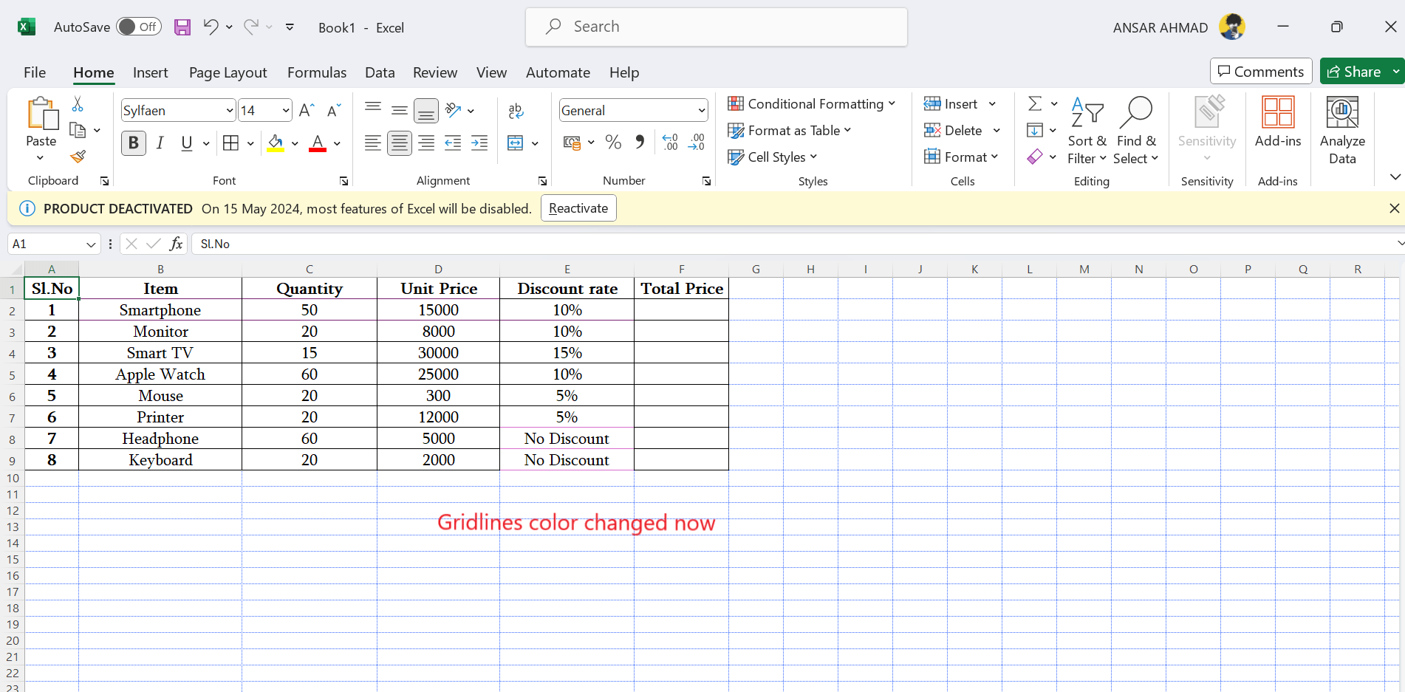
Task: Open Cell Styles gallery
Action: [771, 157]
